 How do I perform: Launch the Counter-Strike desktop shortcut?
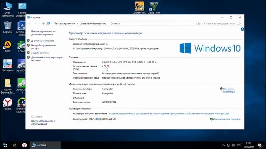pos(139,7)
